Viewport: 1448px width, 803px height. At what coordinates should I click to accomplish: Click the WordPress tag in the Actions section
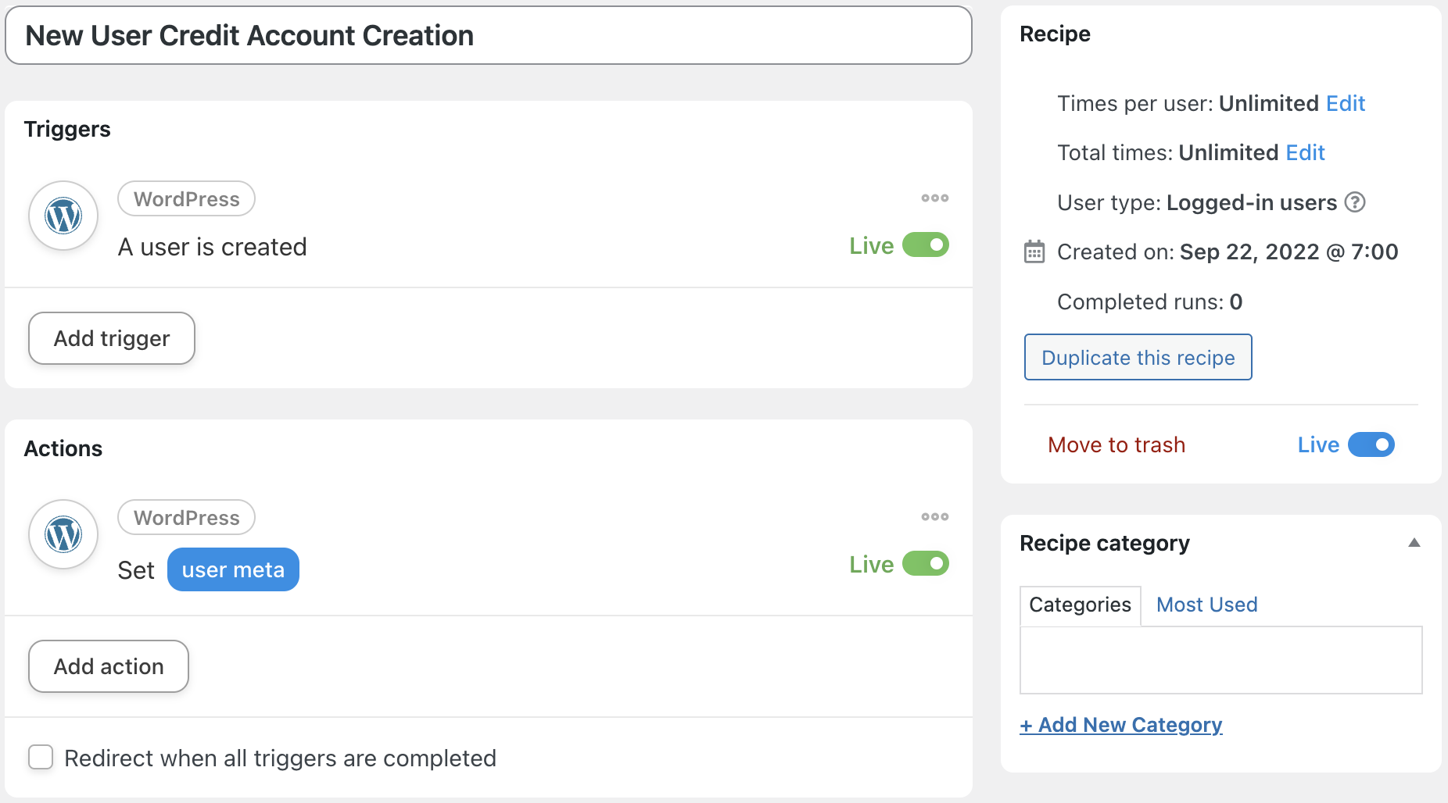tap(186, 517)
